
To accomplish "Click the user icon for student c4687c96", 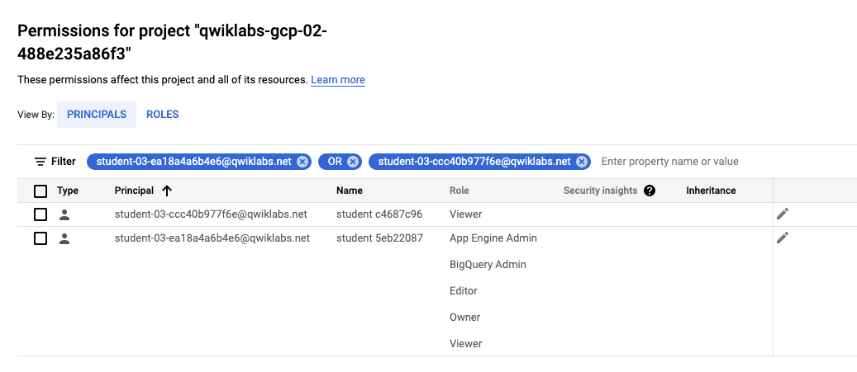I will (x=64, y=214).
